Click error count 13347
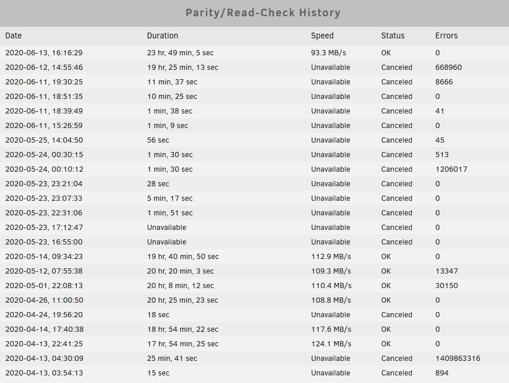This screenshot has height=383, width=509. click(446, 271)
